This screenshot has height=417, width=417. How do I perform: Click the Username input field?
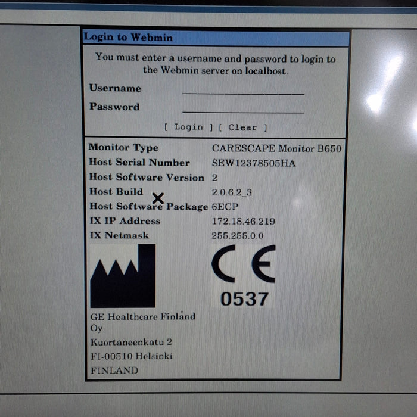pyautogui.click(x=243, y=89)
